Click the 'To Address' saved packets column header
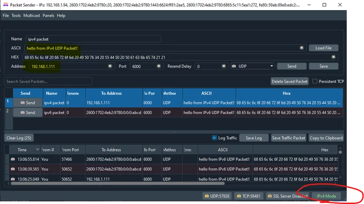The image size is (364, 204). (114, 93)
